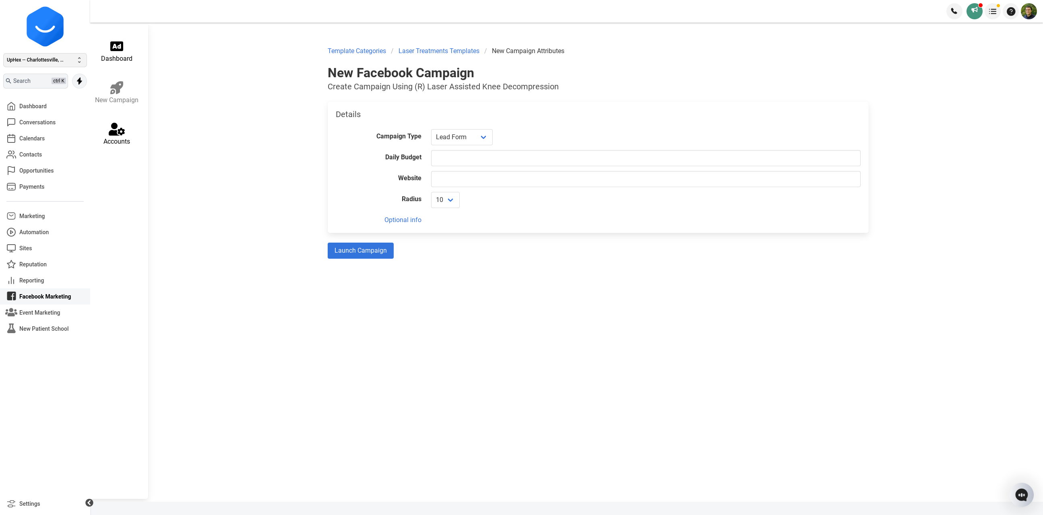Open the megaphone announcements icon
1043x515 pixels.
click(974, 11)
